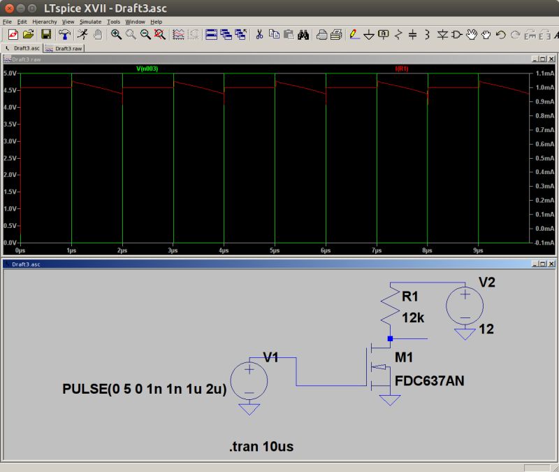Screen dimensions: 559x472
Task: Click the .tran 10us directive text
Action: pos(260,446)
